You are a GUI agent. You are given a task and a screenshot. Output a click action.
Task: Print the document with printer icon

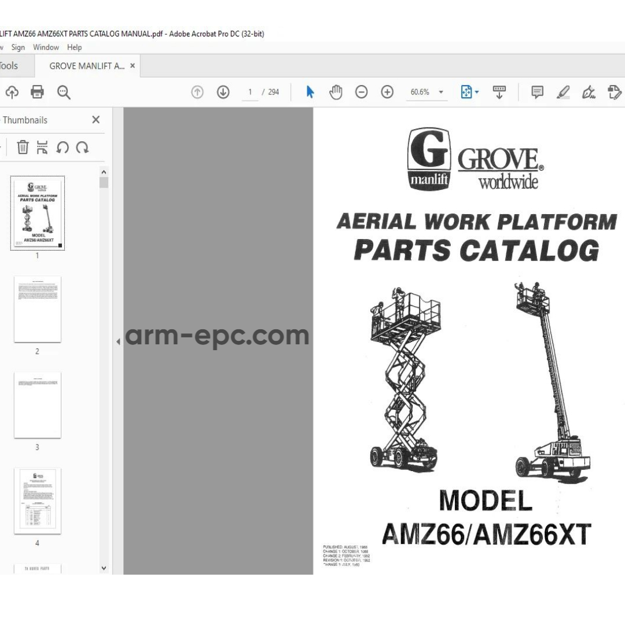[38, 92]
